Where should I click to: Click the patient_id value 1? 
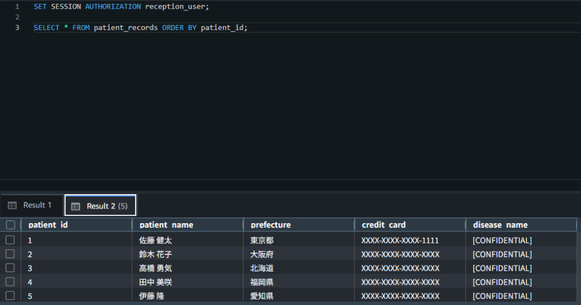(x=30, y=240)
